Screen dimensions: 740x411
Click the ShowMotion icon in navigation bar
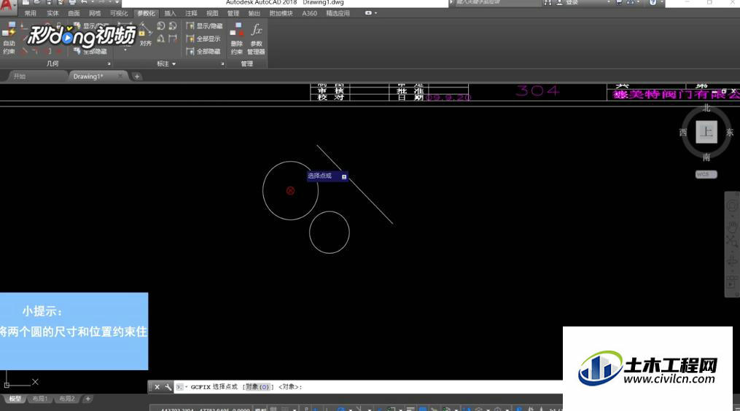(732, 283)
